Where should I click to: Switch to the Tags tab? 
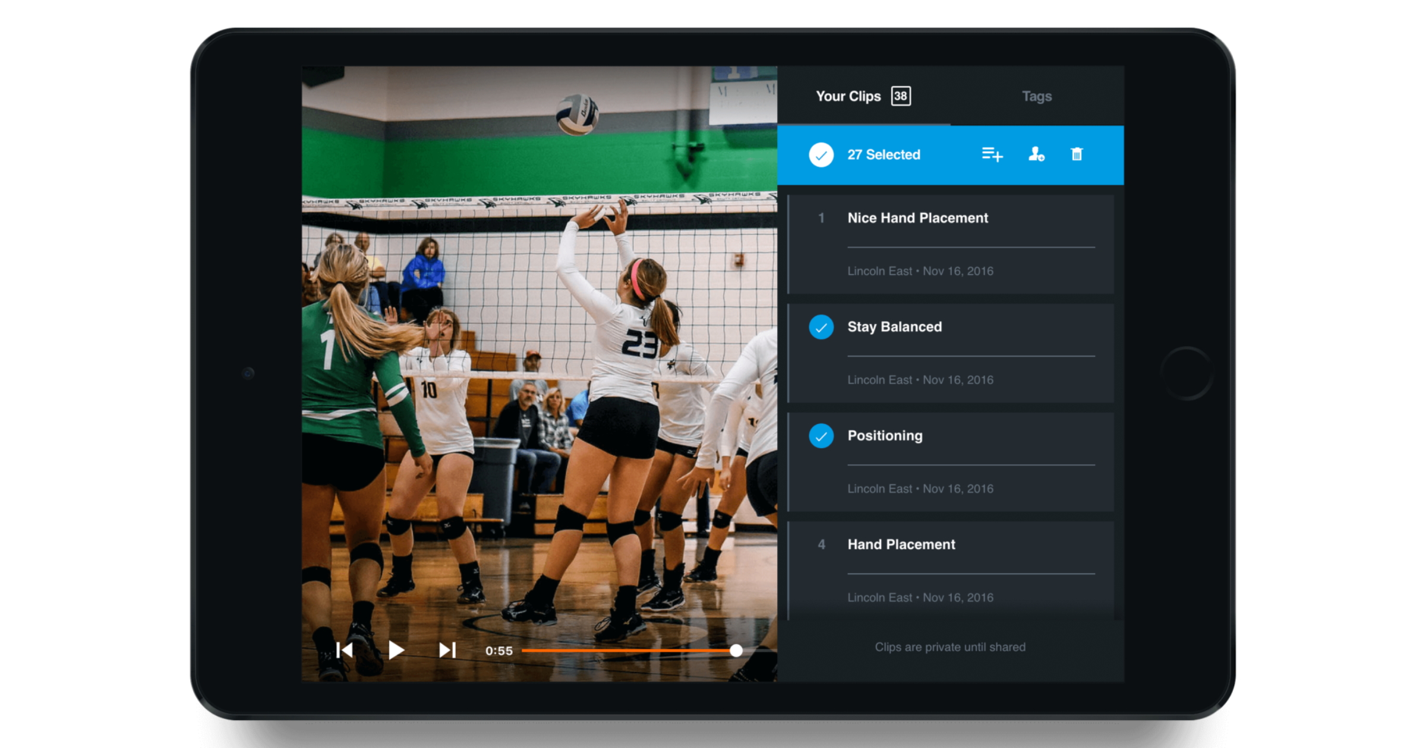tap(1037, 96)
